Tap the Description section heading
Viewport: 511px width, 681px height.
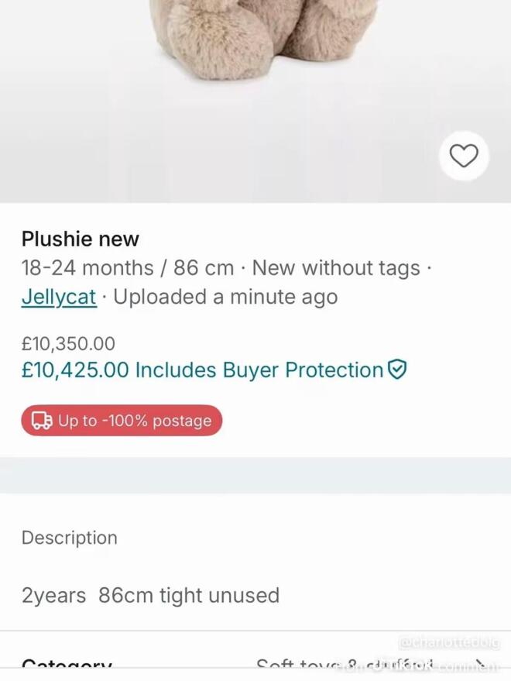[x=70, y=538]
